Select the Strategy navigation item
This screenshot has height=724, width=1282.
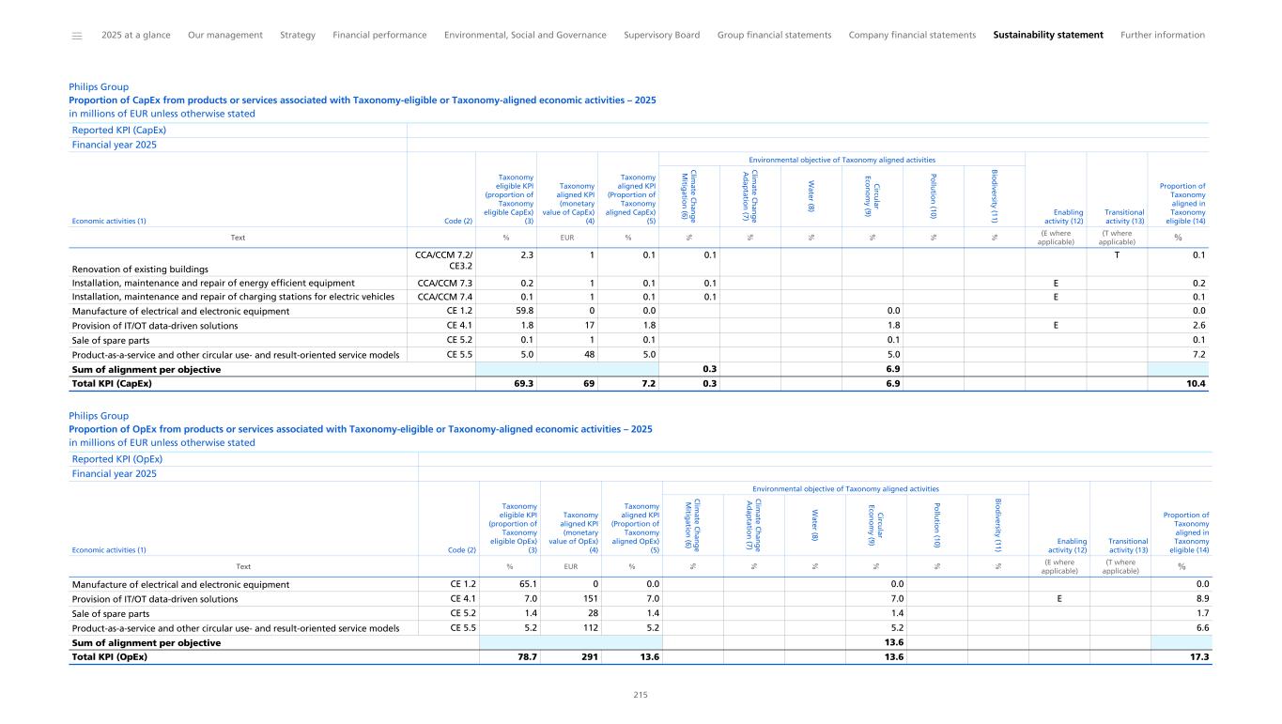(x=298, y=36)
